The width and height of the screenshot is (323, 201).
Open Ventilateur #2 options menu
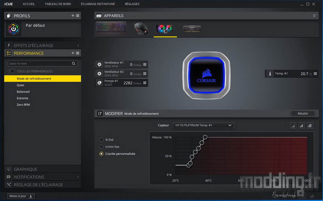(145, 74)
